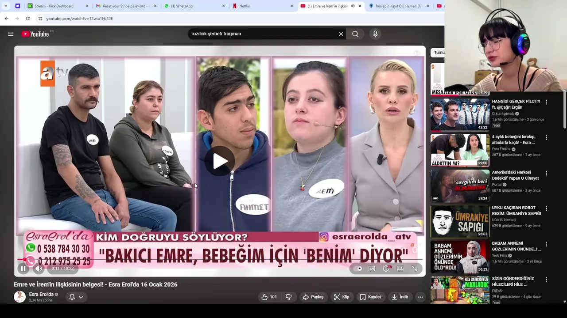Open more actions three-dot menu under video

click(420, 297)
